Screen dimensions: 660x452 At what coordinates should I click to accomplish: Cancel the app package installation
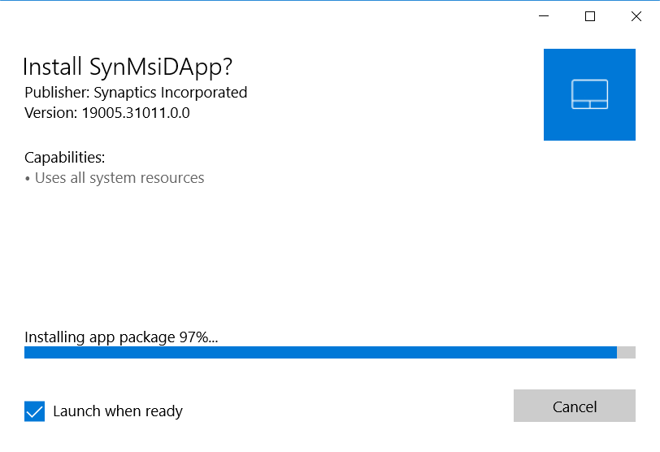(574, 406)
